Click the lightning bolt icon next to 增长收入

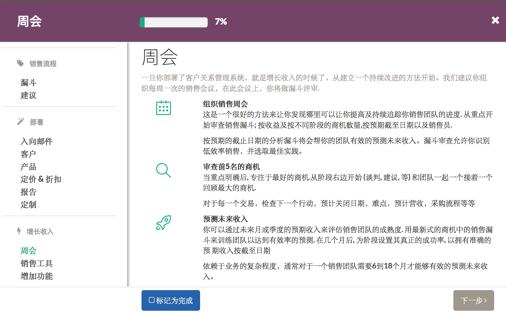[x=19, y=231]
